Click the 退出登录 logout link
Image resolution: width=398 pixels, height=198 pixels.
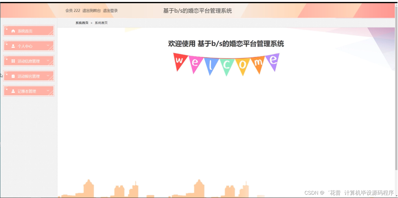click(110, 10)
